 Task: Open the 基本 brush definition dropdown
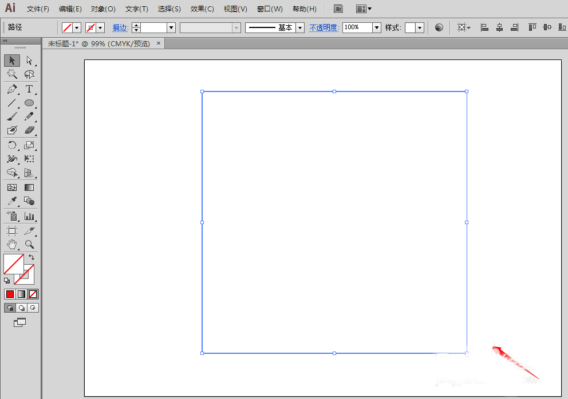pyautogui.click(x=299, y=27)
